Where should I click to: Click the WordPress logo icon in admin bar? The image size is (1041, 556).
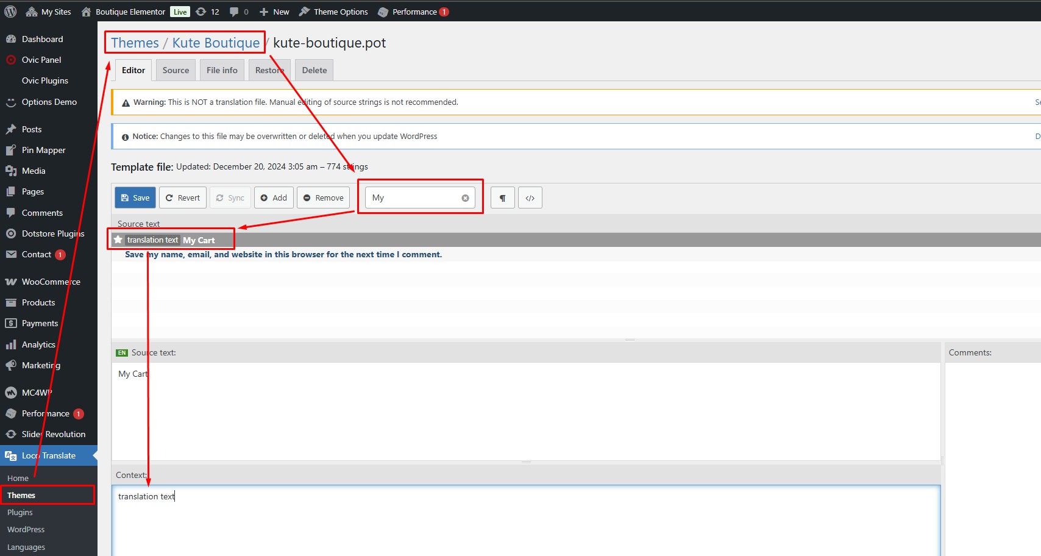10,12
